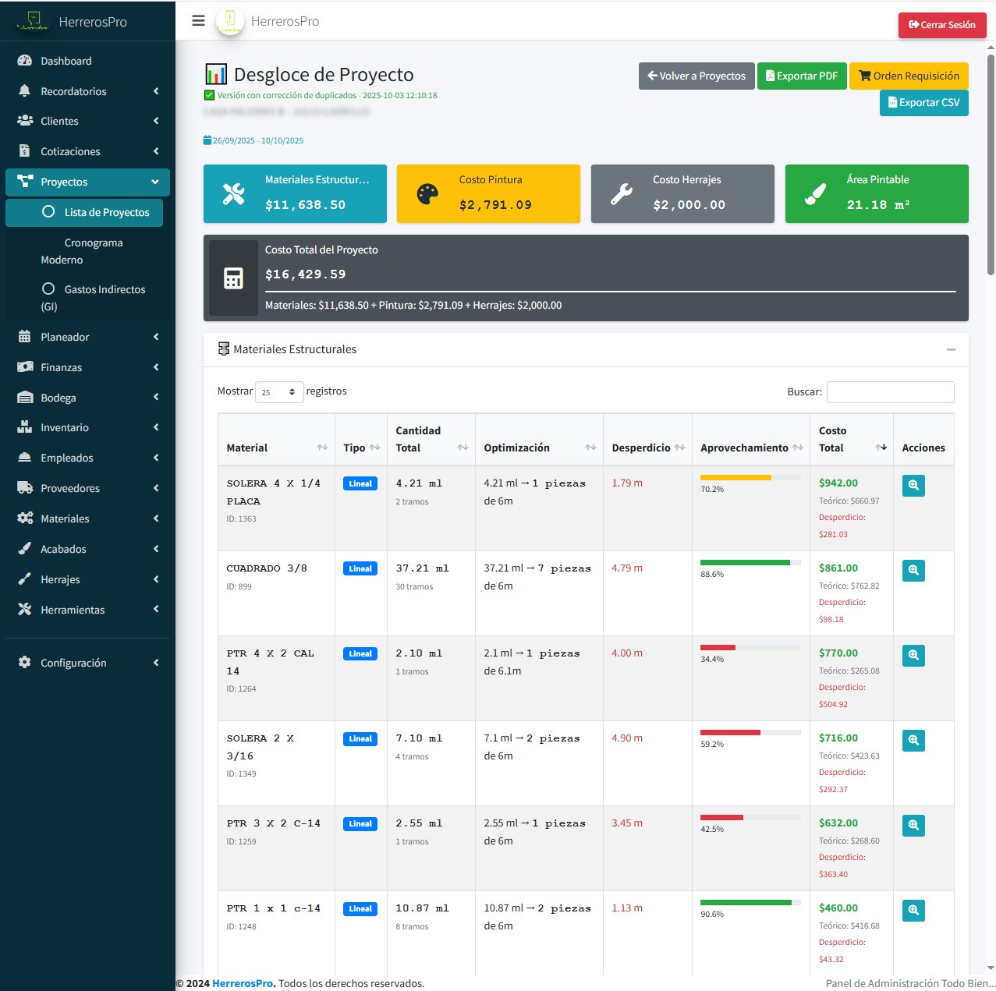Click the Buscar search input field
Image resolution: width=996 pixels, height=991 pixels.
click(x=890, y=392)
